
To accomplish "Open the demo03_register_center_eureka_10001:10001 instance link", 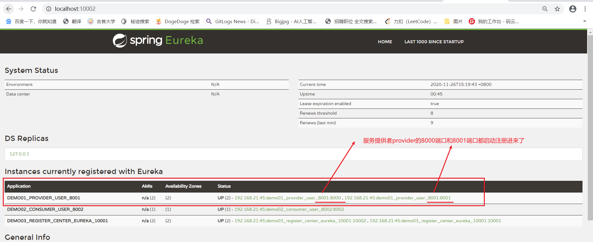I will pyautogui.click(x=435, y=221).
